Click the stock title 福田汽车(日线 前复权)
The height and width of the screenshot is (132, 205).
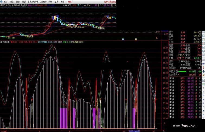9,5
